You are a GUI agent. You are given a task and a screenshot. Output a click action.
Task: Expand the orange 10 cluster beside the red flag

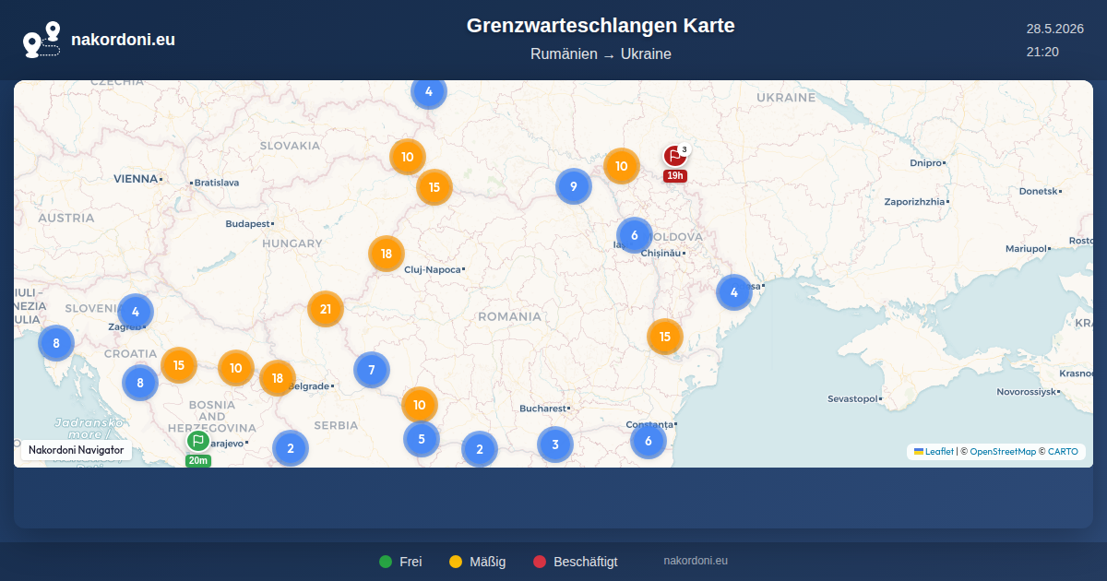pyautogui.click(x=622, y=167)
